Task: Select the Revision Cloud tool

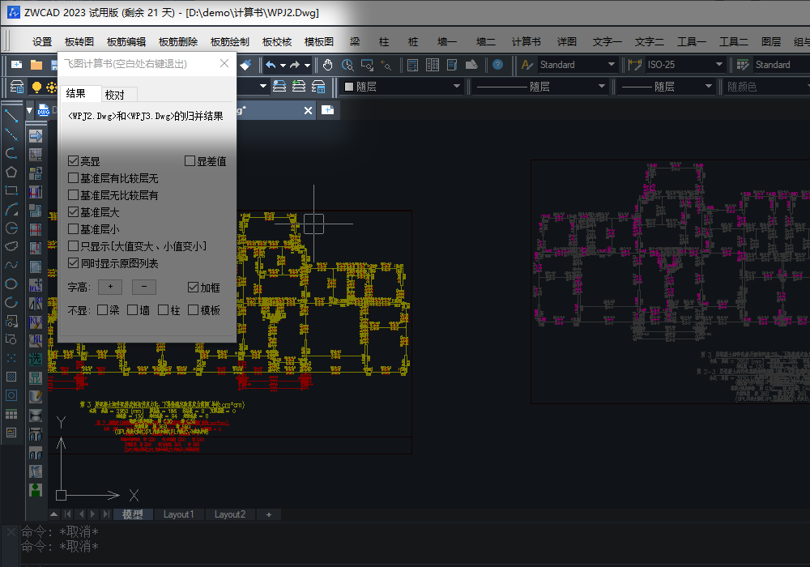Action: point(11,246)
